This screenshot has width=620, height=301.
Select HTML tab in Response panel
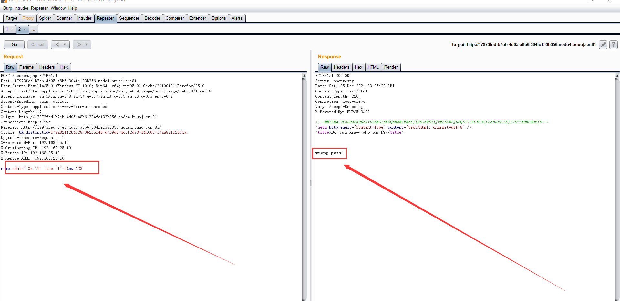(373, 67)
